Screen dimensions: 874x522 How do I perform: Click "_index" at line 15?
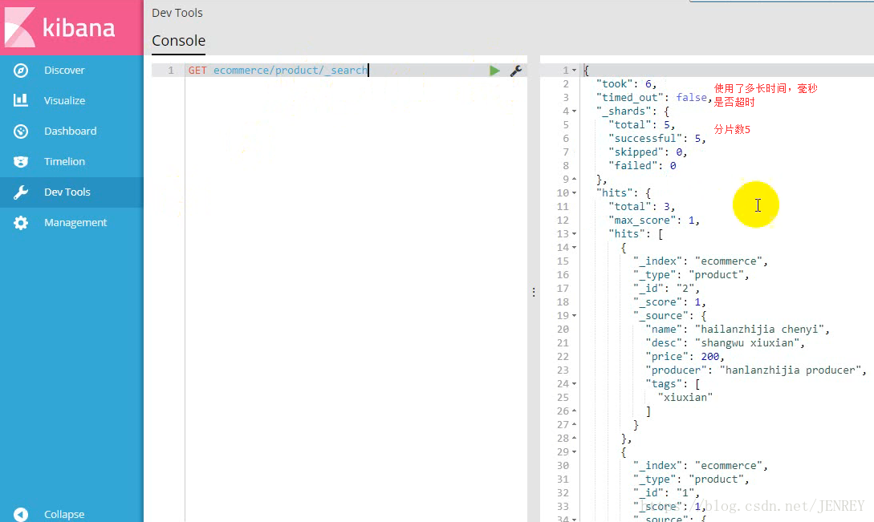pyautogui.click(x=660, y=261)
